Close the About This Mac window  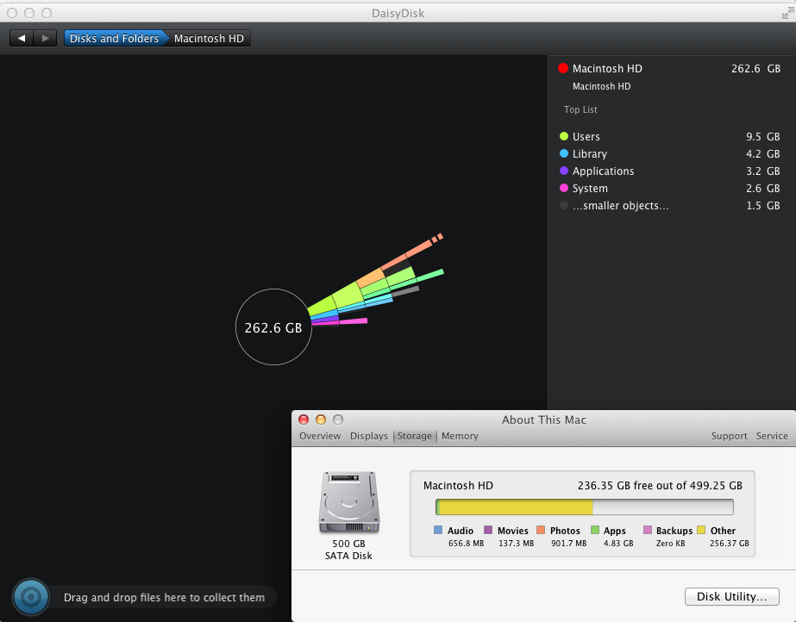tap(304, 420)
